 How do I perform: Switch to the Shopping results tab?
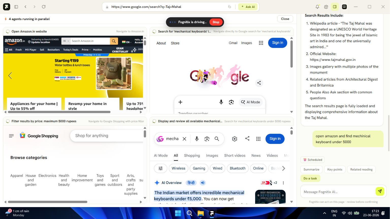tap(192, 156)
